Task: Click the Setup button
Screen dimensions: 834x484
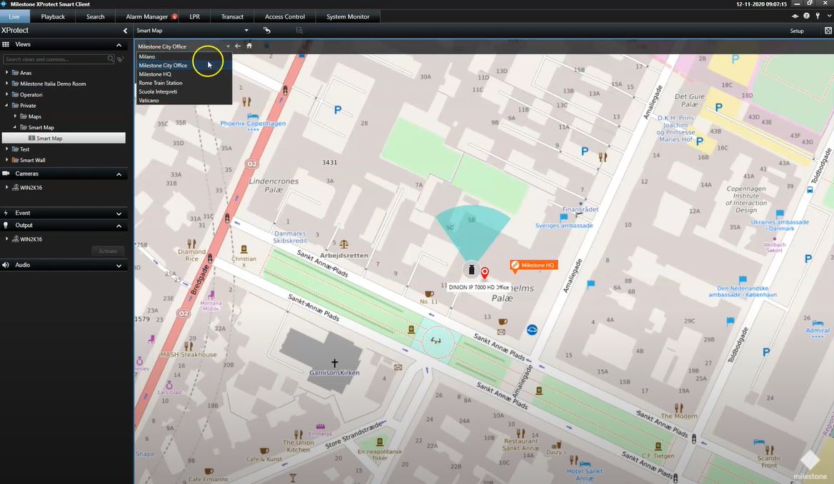Action: (796, 31)
